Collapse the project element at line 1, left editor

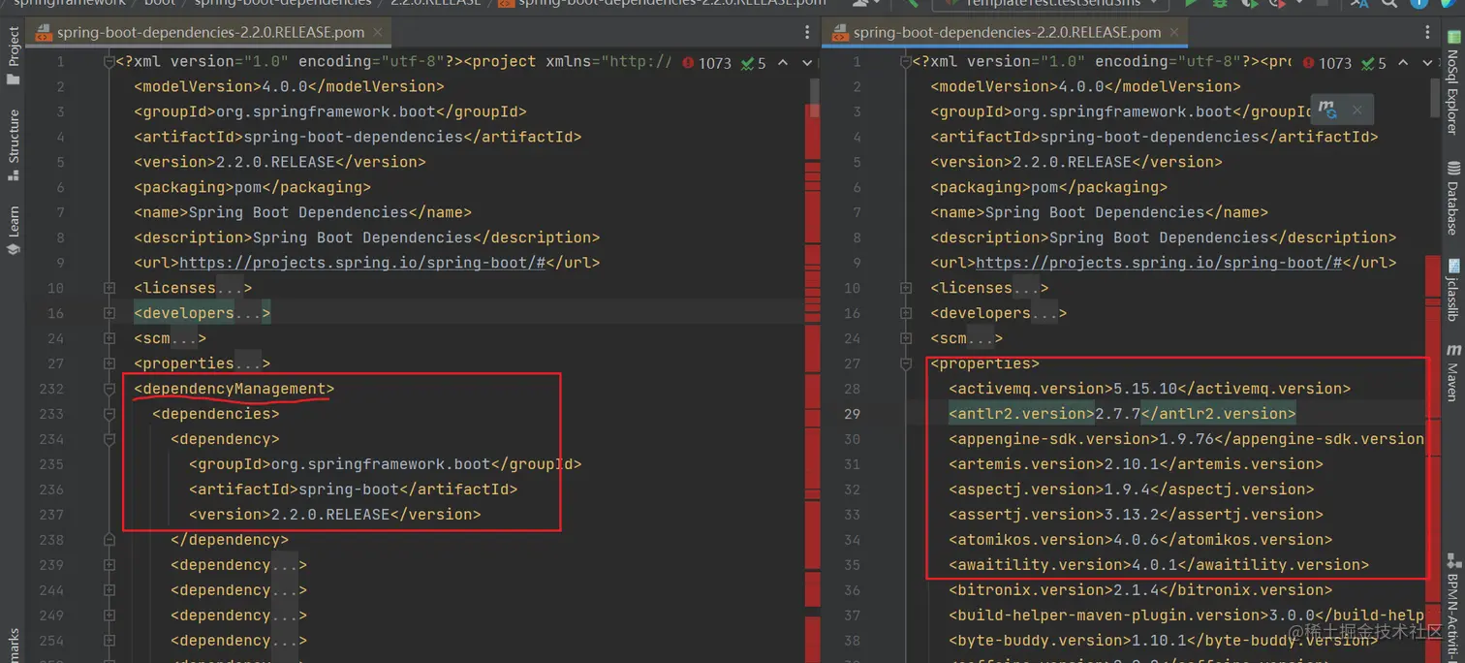109,61
